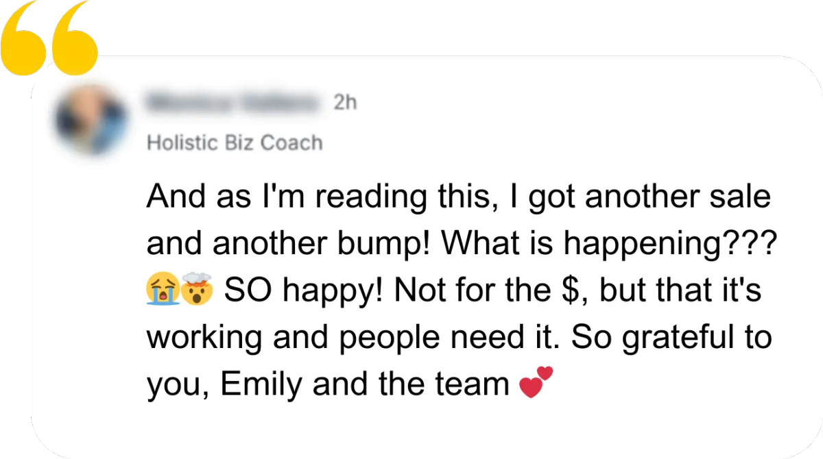The height and width of the screenshot is (459, 823).
Task: Click the phrase "and the team"
Action: [410, 385]
